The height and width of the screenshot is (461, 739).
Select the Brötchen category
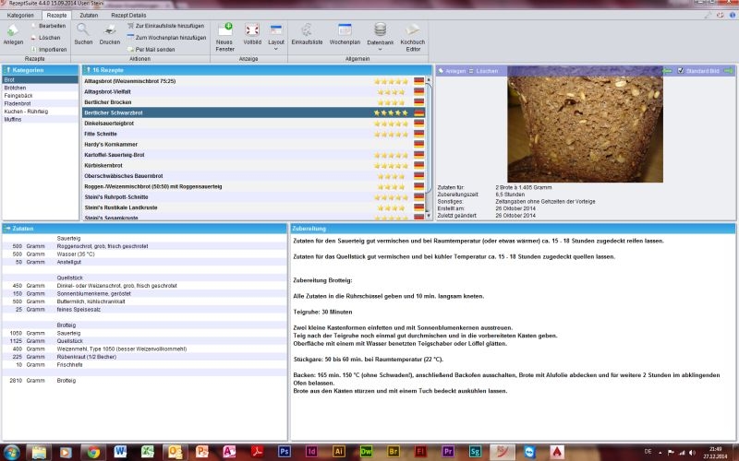pyautogui.click(x=40, y=88)
